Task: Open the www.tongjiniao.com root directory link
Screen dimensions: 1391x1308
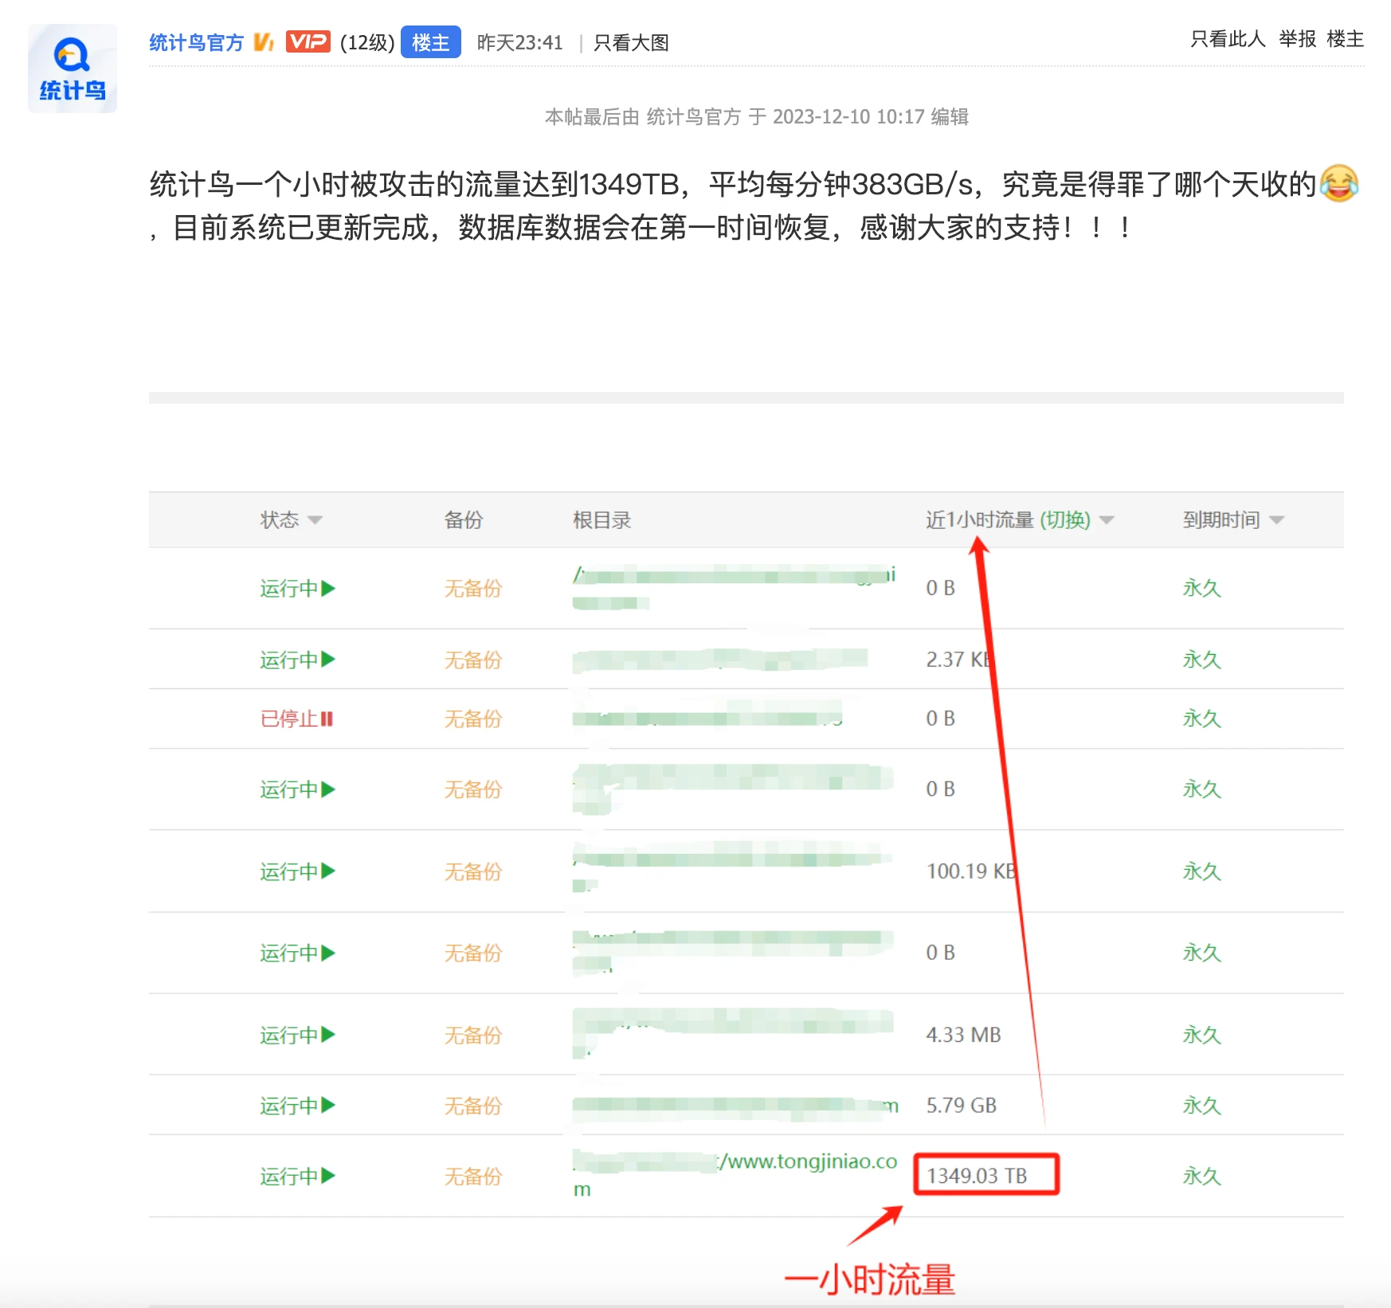Action: (809, 1162)
